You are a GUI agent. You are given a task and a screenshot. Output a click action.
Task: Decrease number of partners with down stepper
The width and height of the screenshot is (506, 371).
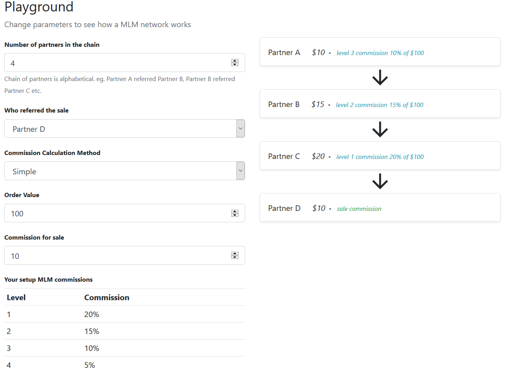(235, 65)
